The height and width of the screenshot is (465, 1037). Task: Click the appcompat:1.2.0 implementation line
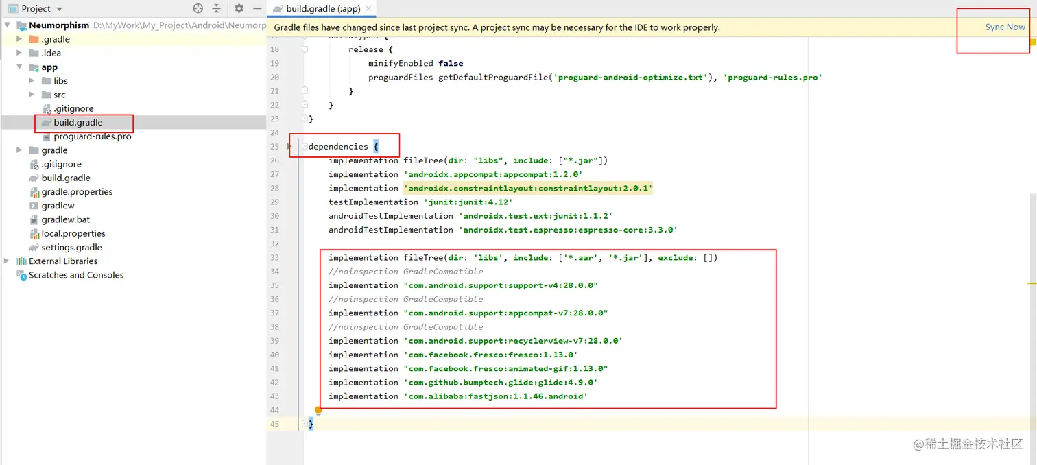[455, 174]
